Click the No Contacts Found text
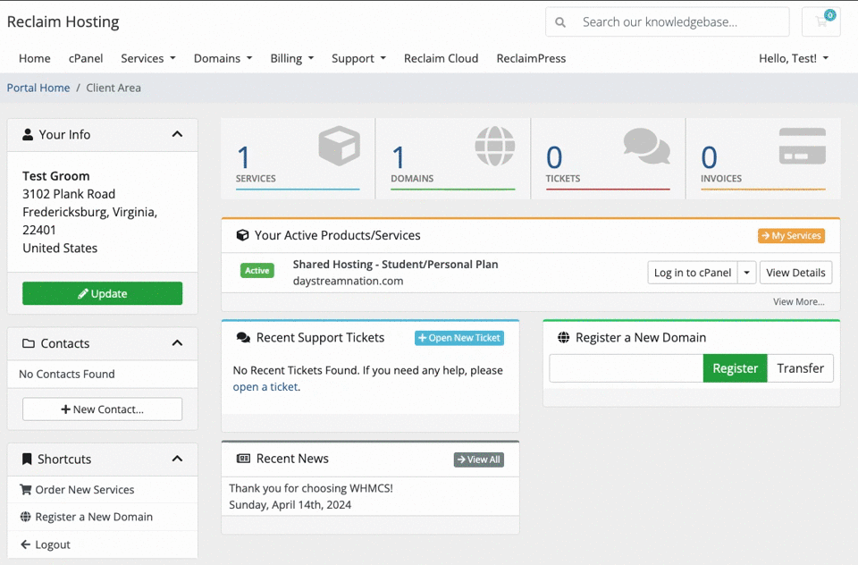Image resolution: width=858 pixels, height=565 pixels. pyautogui.click(x=67, y=374)
